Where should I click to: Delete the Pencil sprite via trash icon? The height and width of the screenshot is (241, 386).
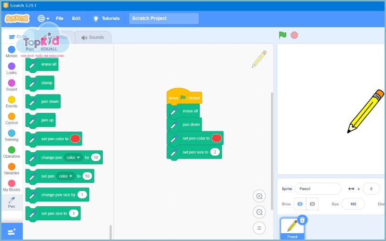302,220
